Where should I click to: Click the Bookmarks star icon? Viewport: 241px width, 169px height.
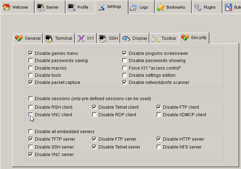[160, 7]
